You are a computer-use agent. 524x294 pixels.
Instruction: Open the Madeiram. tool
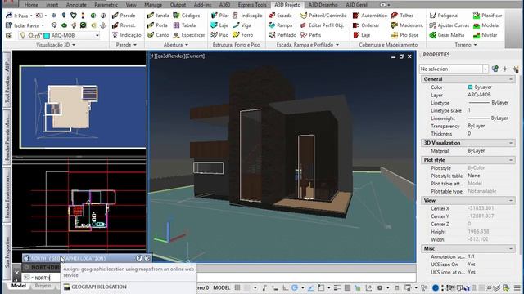click(408, 25)
